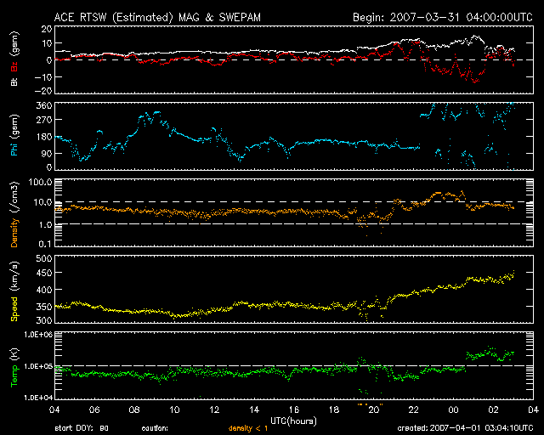Click the "created: 2007-04-01 03:04:10UTC" timestamp
Viewport: 544px width, 435px height.
[x=465, y=428]
